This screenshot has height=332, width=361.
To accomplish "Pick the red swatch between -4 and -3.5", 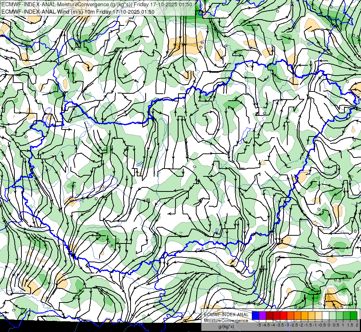I will (277, 315).
